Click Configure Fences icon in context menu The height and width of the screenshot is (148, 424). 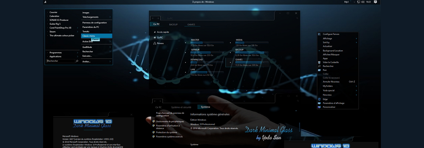319,34
